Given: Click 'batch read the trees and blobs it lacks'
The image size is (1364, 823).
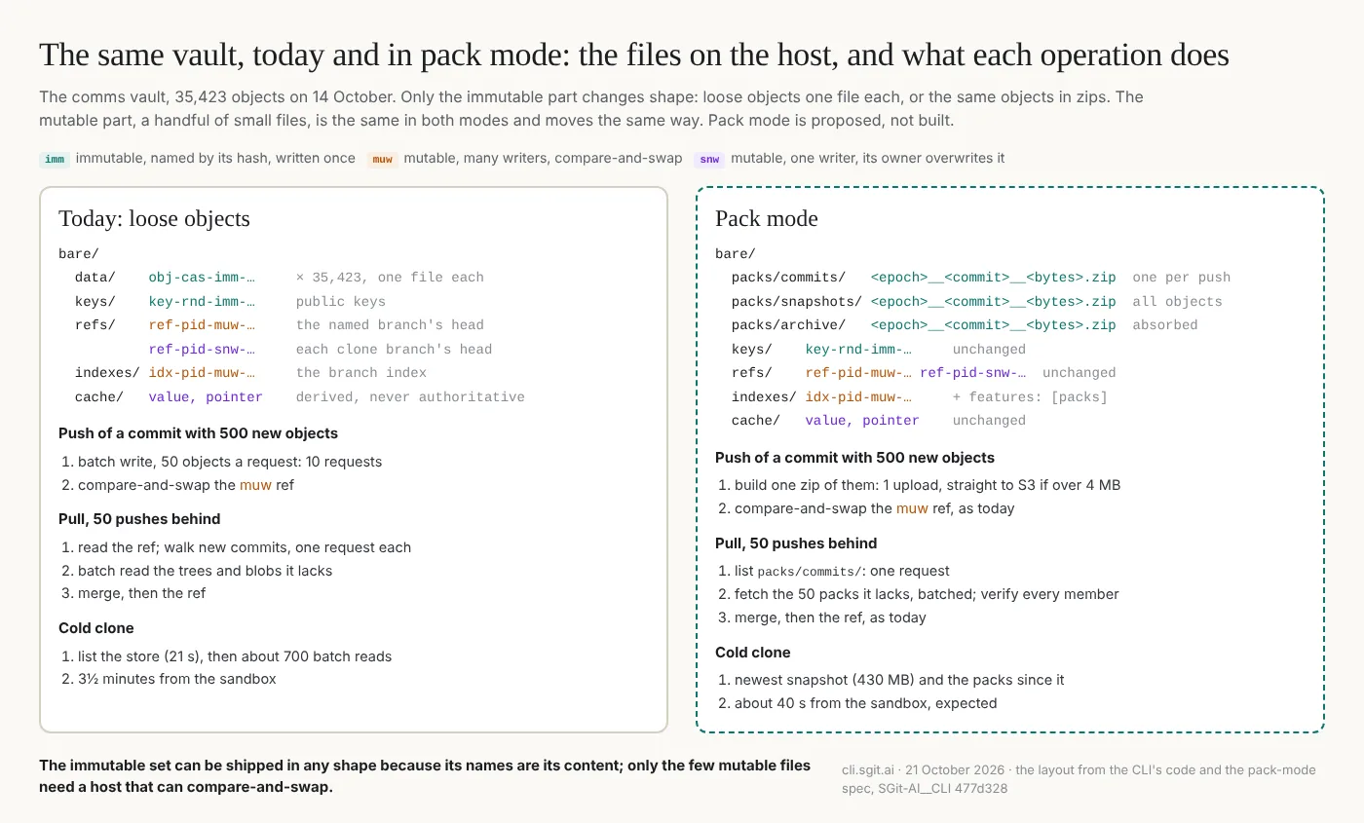Looking at the screenshot, I should point(205,571).
